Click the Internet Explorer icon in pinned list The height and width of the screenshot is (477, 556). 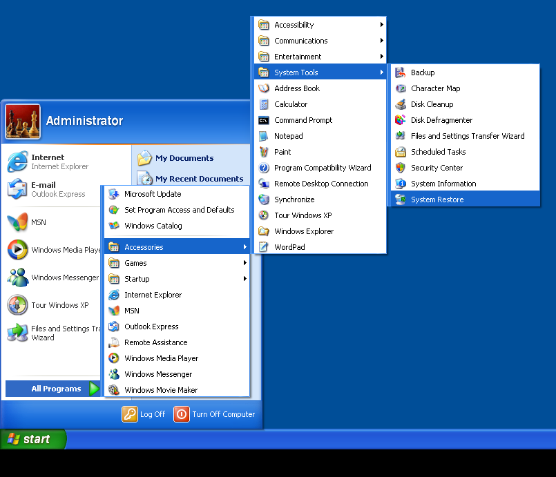point(17,162)
